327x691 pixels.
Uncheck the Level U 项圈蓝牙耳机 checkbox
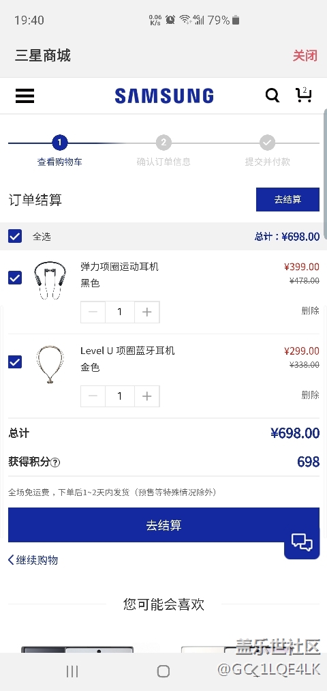[x=15, y=362]
